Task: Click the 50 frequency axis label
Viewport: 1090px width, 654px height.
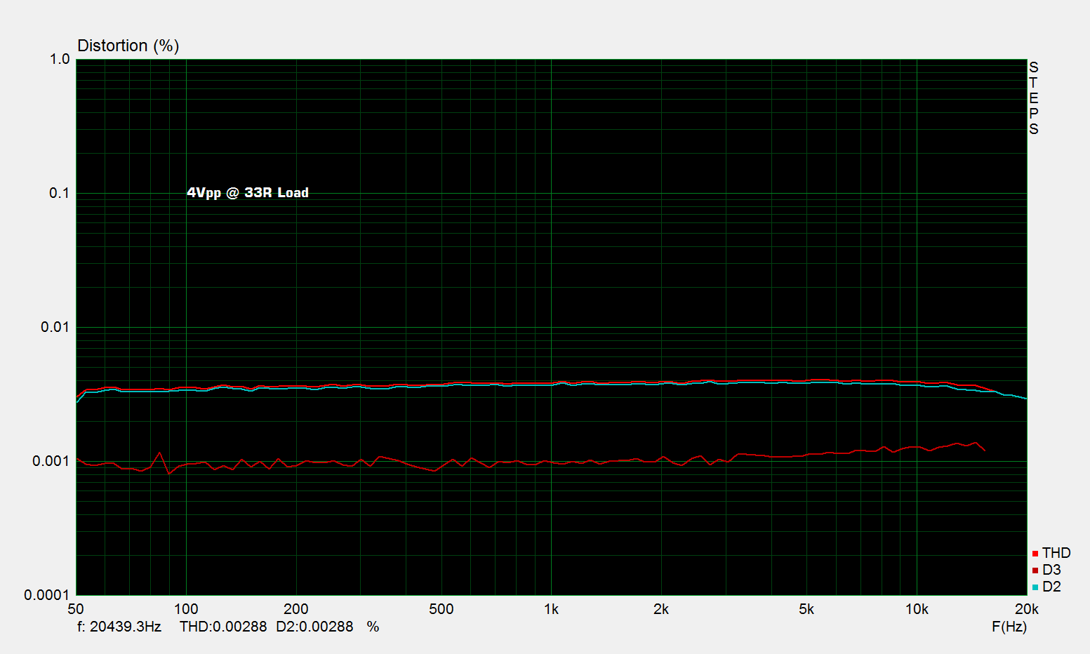Action: 76,610
